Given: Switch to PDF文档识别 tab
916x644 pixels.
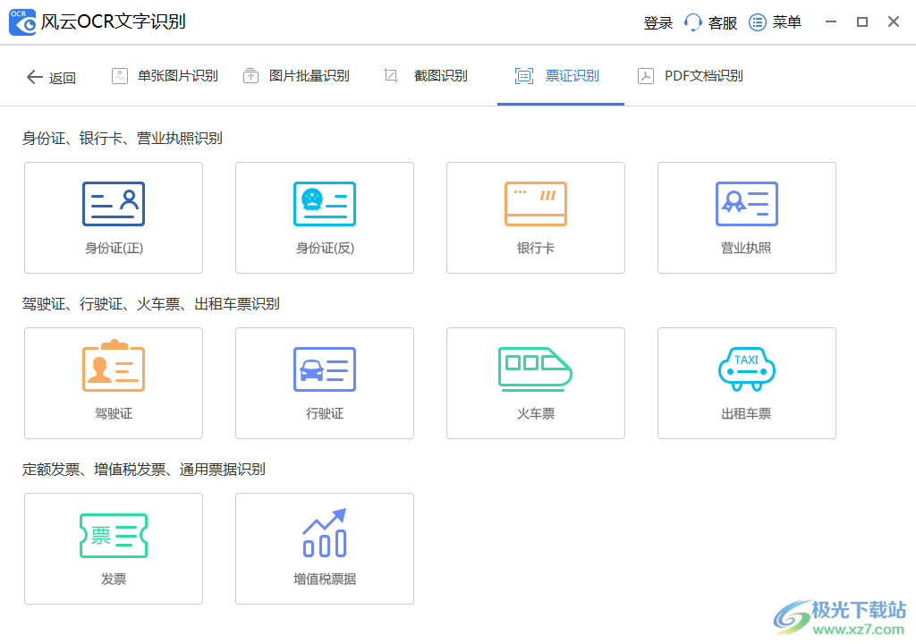Looking at the screenshot, I should coord(704,76).
